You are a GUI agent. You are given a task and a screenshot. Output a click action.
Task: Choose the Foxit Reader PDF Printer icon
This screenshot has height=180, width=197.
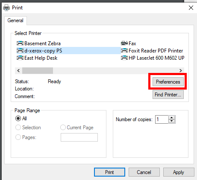click(124, 50)
